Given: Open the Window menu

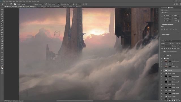Looking at the screenshot, I should 34,1.
